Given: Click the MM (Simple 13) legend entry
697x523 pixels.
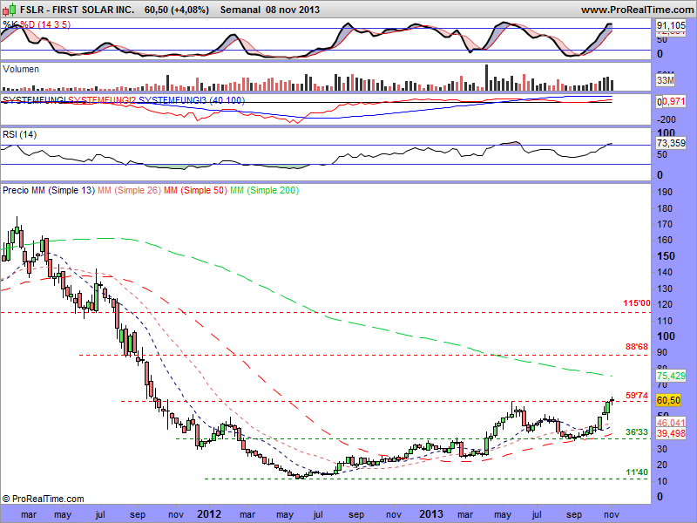Looking at the screenshot, I should point(63,190).
